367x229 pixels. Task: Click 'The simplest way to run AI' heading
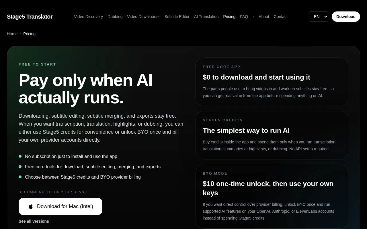coord(246,131)
